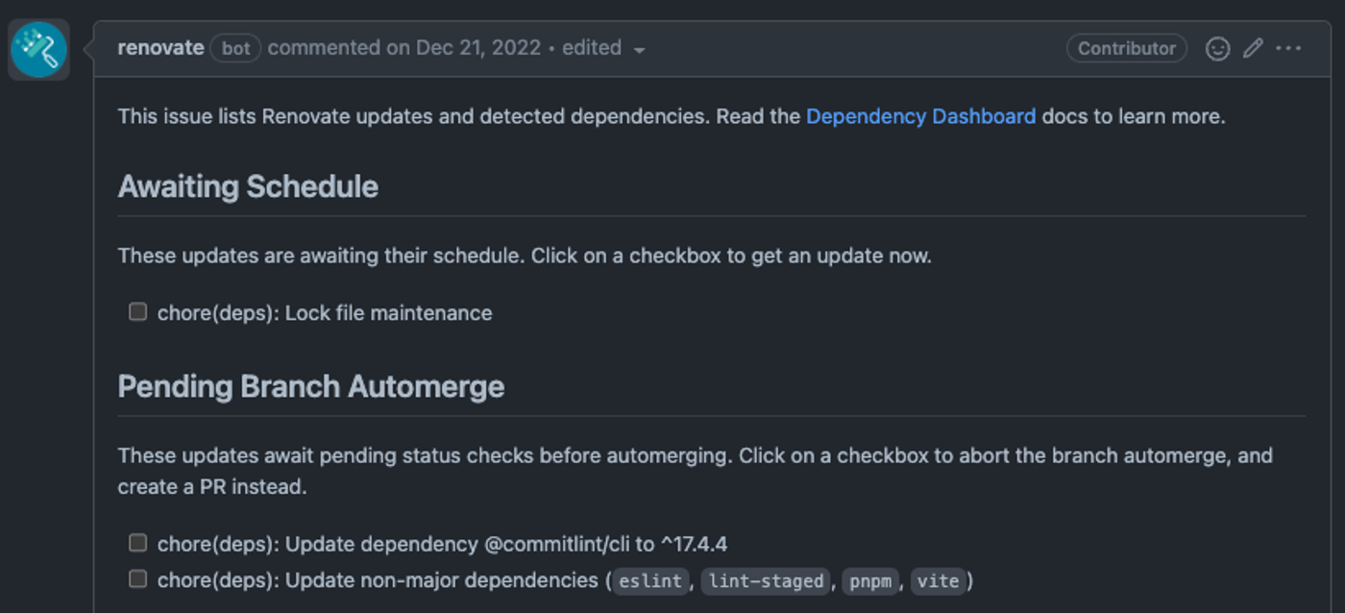The image size is (1345, 613).
Task: Click the "bot" badge next to renovate
Action: click(x=233, y=47)
